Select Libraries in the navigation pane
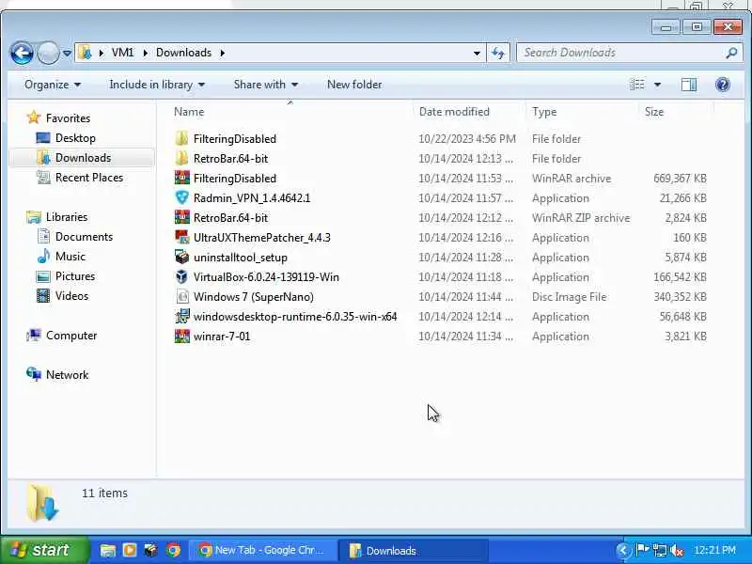 pos(67,217)
